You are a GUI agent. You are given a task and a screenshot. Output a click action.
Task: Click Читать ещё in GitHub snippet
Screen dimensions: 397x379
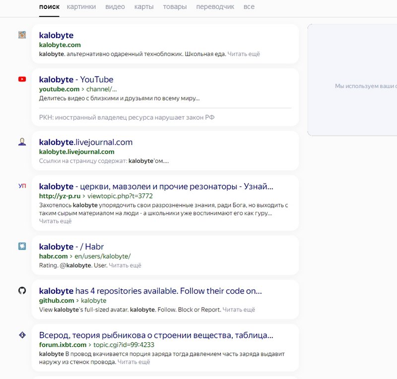(239, 310)
